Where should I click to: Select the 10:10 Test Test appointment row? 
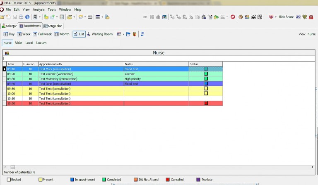click(x=115, y=98)
